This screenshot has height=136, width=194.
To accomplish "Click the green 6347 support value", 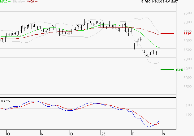I will [x=180, y=70].
